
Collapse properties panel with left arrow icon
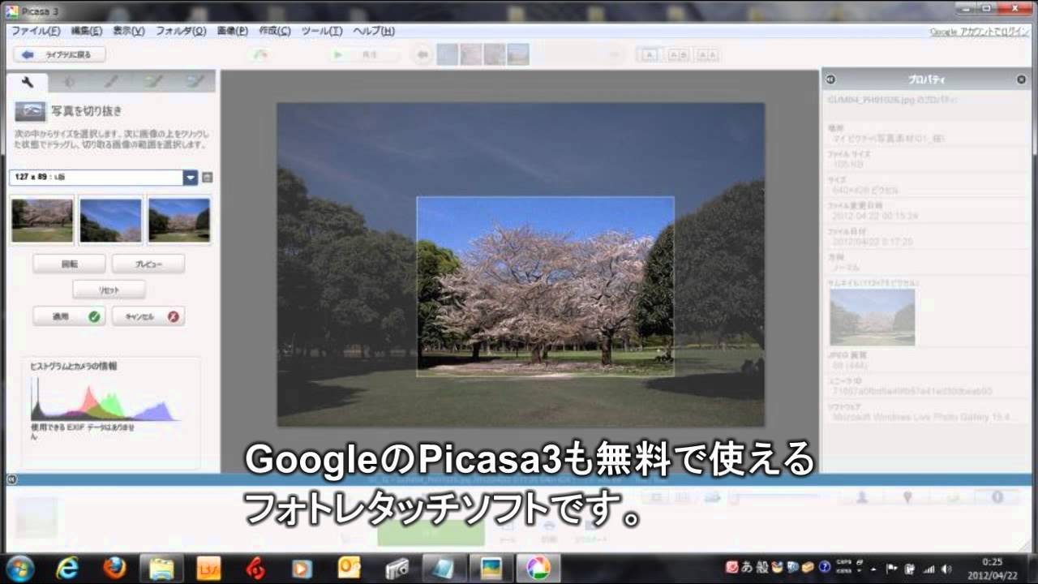tap(831, 79)
